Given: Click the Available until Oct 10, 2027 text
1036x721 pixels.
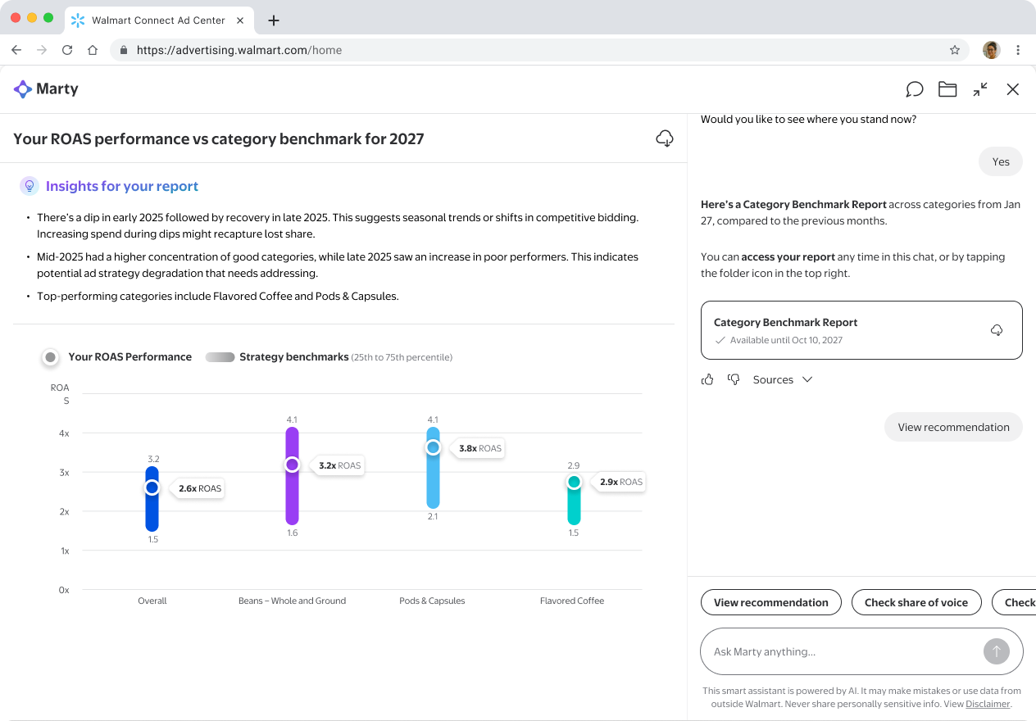Looking at the screenshot, I should click(x=786, y=340).
